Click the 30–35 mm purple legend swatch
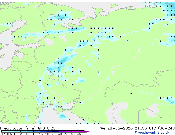This screenshot has height=135, width=175. point(62,131)
